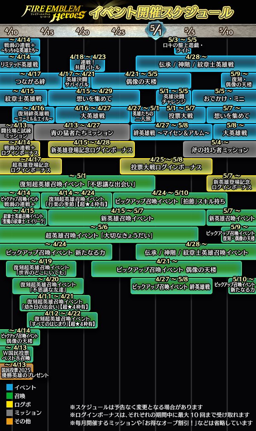Open 新英雄登場記念ログインボーナス 4/15～4/28 bar
This screenshot has width=256, height=431.
pos(92,150)
